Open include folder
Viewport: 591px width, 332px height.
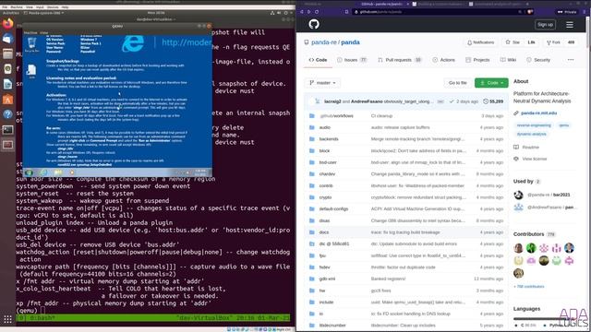[326, 302]
